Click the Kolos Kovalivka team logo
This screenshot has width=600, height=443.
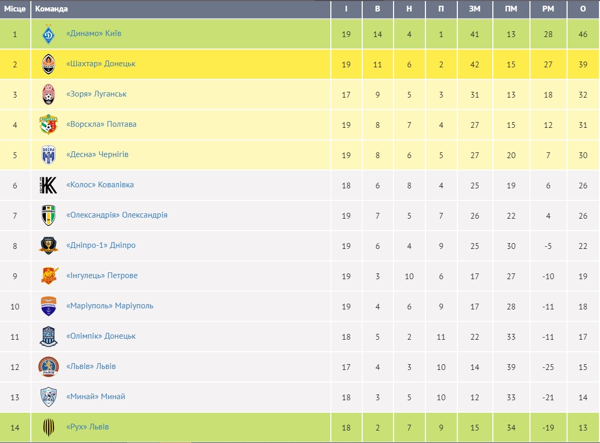click(49, 185)
